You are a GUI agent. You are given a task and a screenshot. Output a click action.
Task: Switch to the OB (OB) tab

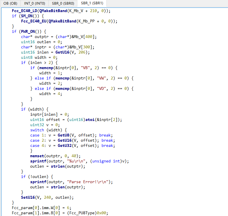(x=10, y=3)
